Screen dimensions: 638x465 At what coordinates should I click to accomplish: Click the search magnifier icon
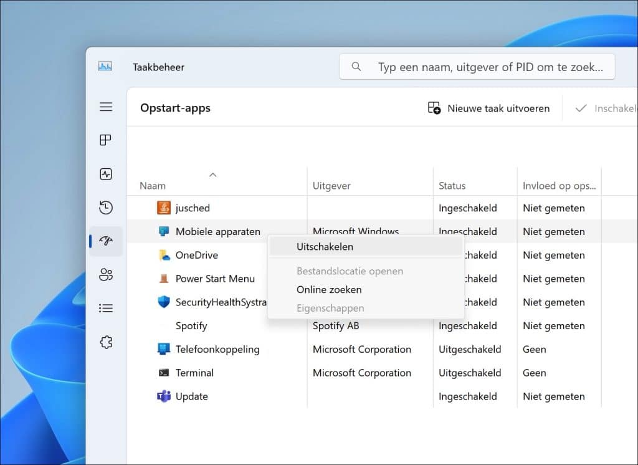coord(356,66)
